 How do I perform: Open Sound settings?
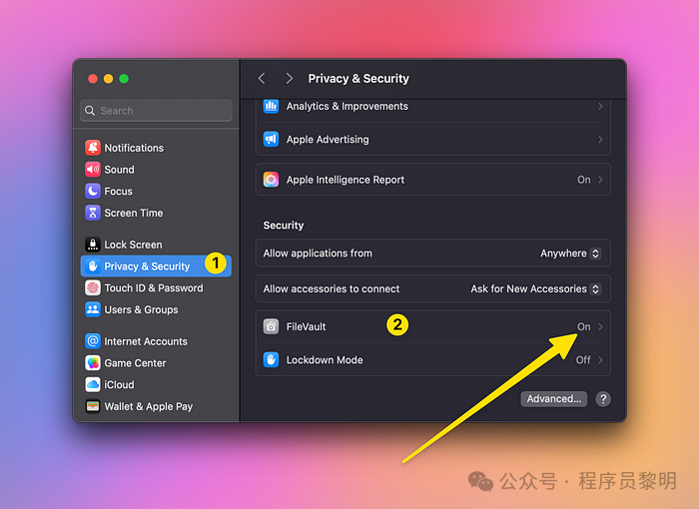pos(156,170)
